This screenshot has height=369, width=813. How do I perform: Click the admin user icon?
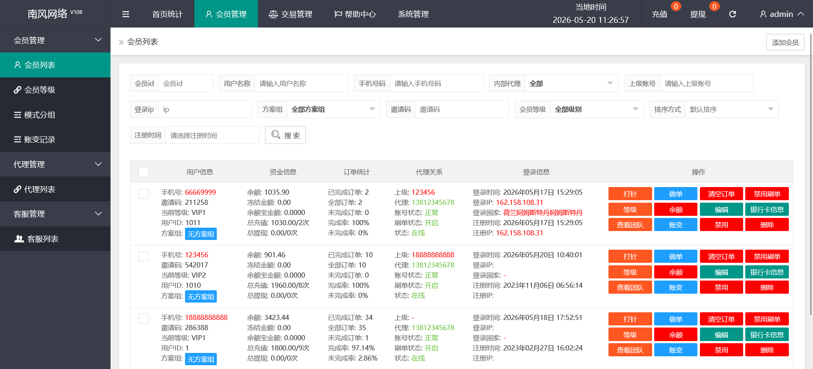(x=763, y=14)
